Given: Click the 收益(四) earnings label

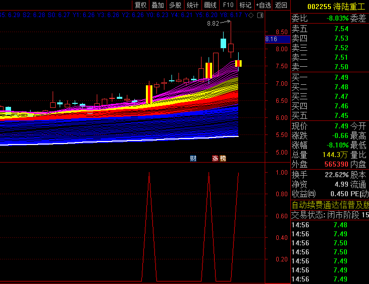Looking at the screenshot, I should click(304, 194).
